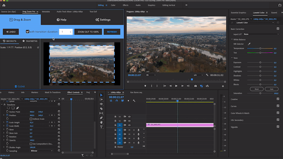Click the ZOOM OUT TO 100% button
Viewport: 283px width, 159px height.
[88, 32]
